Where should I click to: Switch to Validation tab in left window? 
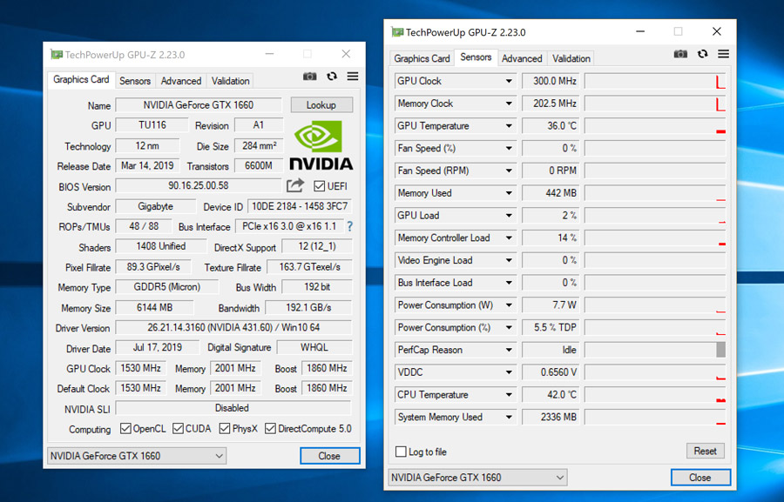click(230, 81)
